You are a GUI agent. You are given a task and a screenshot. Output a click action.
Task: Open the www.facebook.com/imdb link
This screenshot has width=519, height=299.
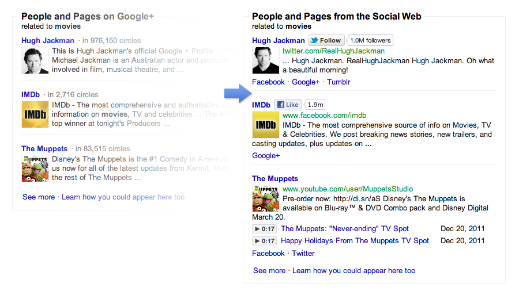pyautogui.click(x=324, y=116)
